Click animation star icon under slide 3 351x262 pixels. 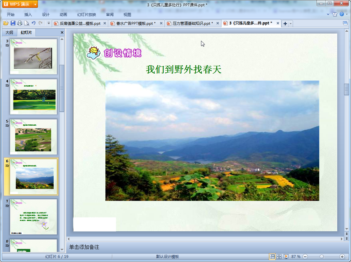(x=7, y=45)
